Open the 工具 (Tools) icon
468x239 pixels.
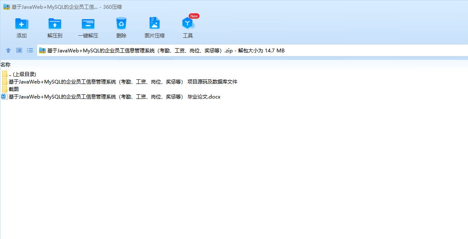coord(188,23)
